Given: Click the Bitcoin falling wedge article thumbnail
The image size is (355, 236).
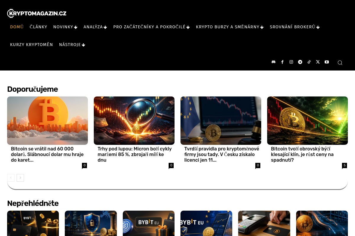Looking at the screenshot, I should click(x=307, y=121).
